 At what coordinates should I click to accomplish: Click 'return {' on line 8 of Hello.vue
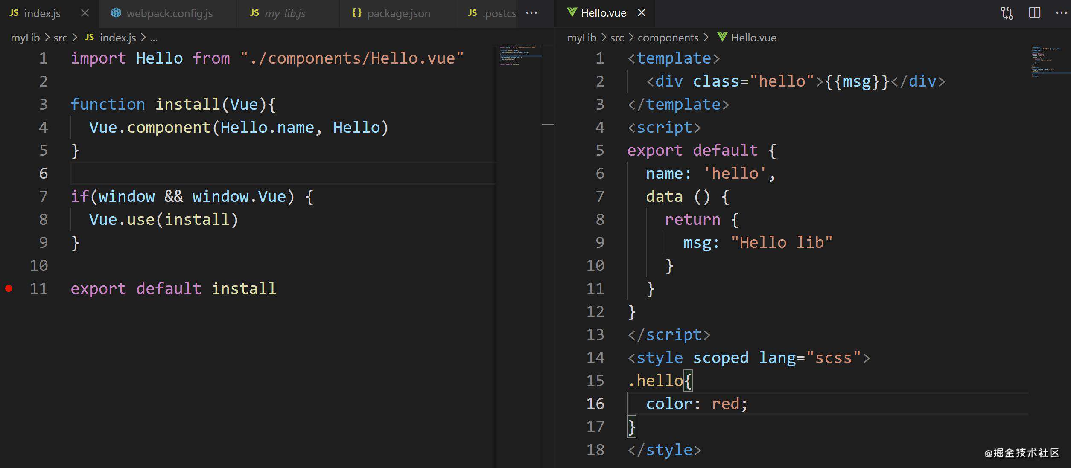pyautogui.click(x=702, y=219)
